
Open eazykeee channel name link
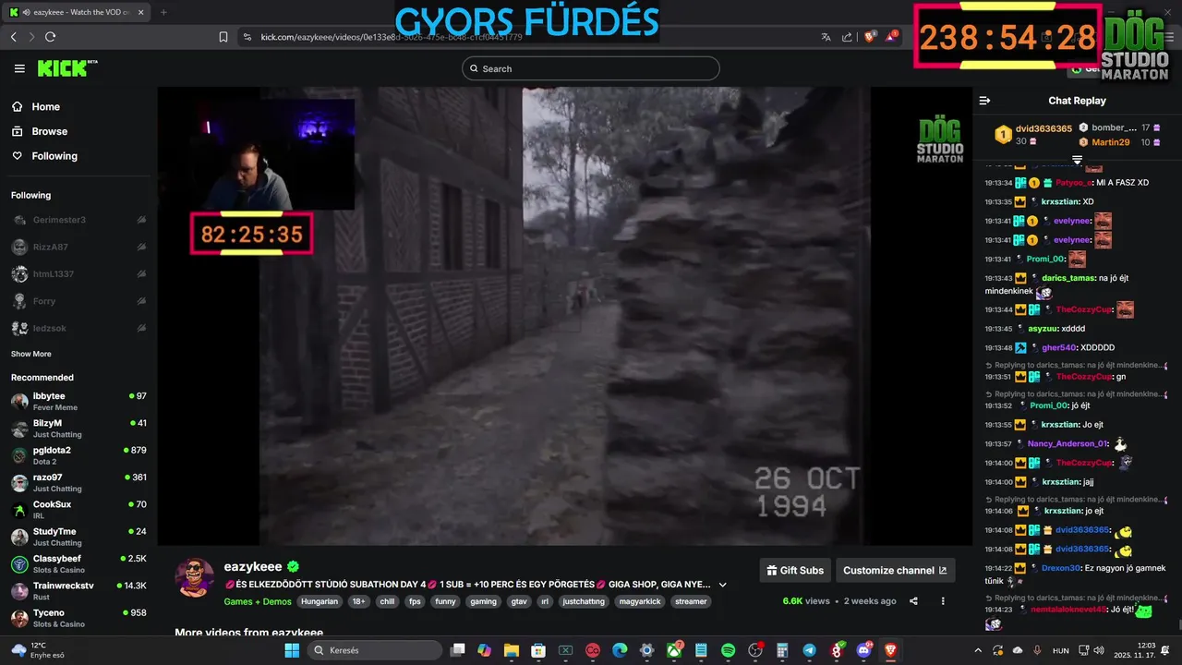[x=254, y=567]
